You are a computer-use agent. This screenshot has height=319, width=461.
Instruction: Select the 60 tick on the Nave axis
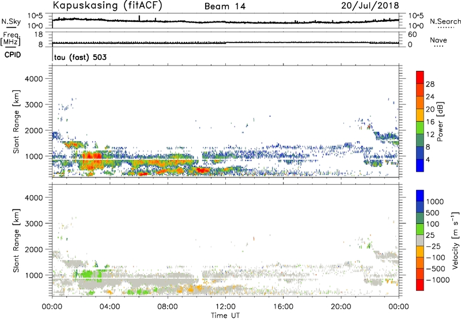412,35
